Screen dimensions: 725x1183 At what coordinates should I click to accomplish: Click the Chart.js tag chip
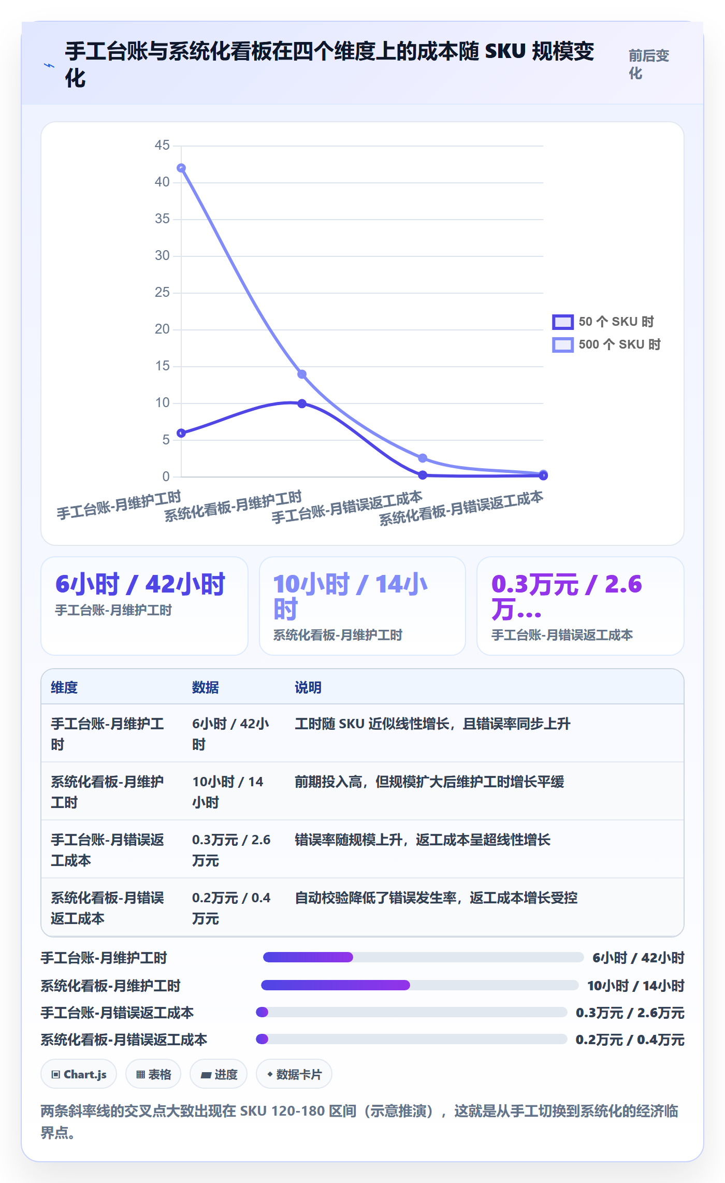click(79, 1074)
